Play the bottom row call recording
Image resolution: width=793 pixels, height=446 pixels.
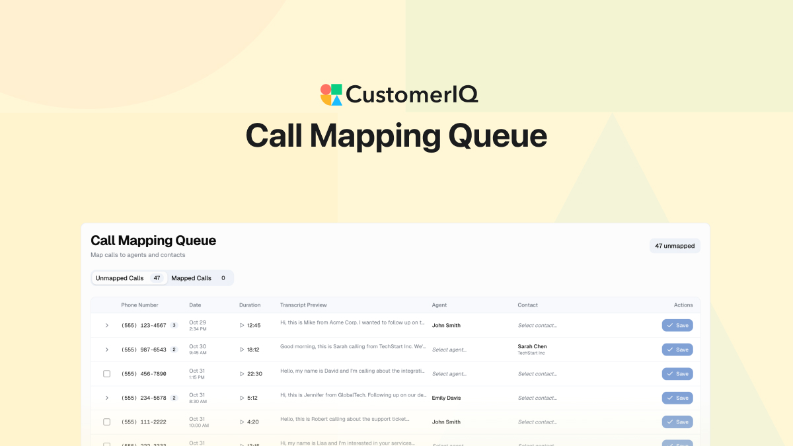[x=242, y=444]
